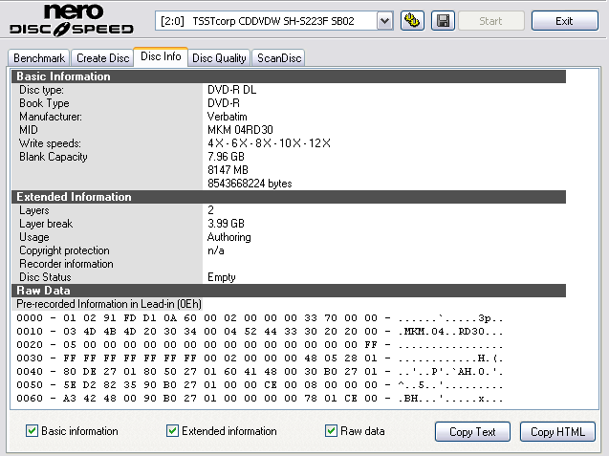
Task: Click the hex row starting with 0050
Action: (259, 385)
